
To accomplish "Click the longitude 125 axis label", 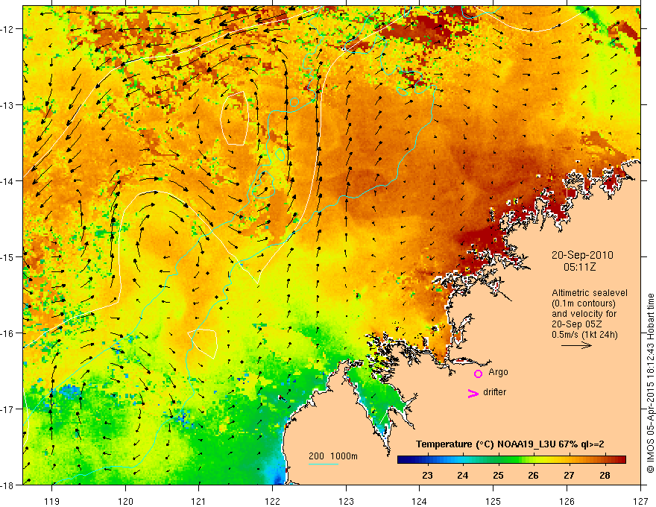I will coord(493,501).
